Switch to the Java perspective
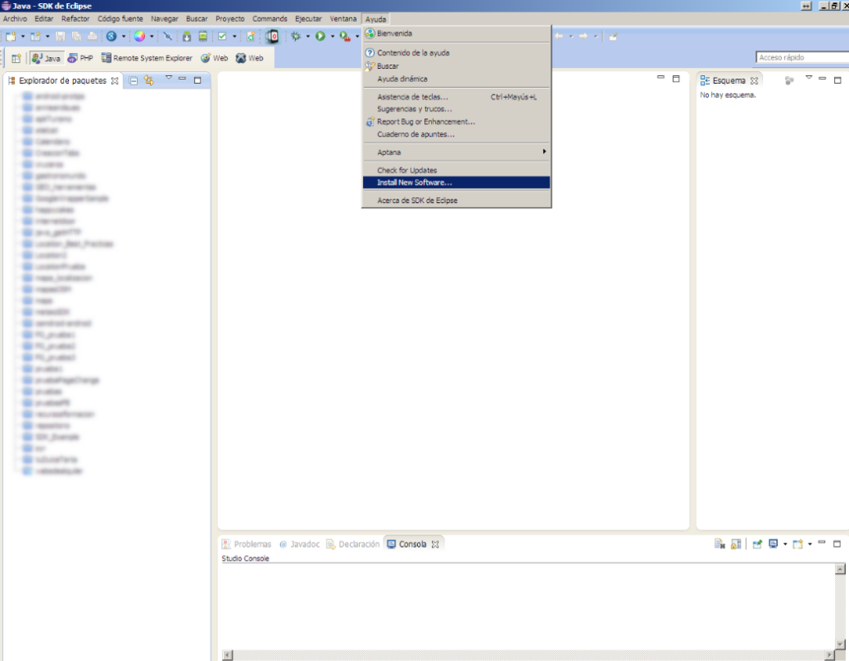This screenshot has width=849, height=661. tap(46, 58)
